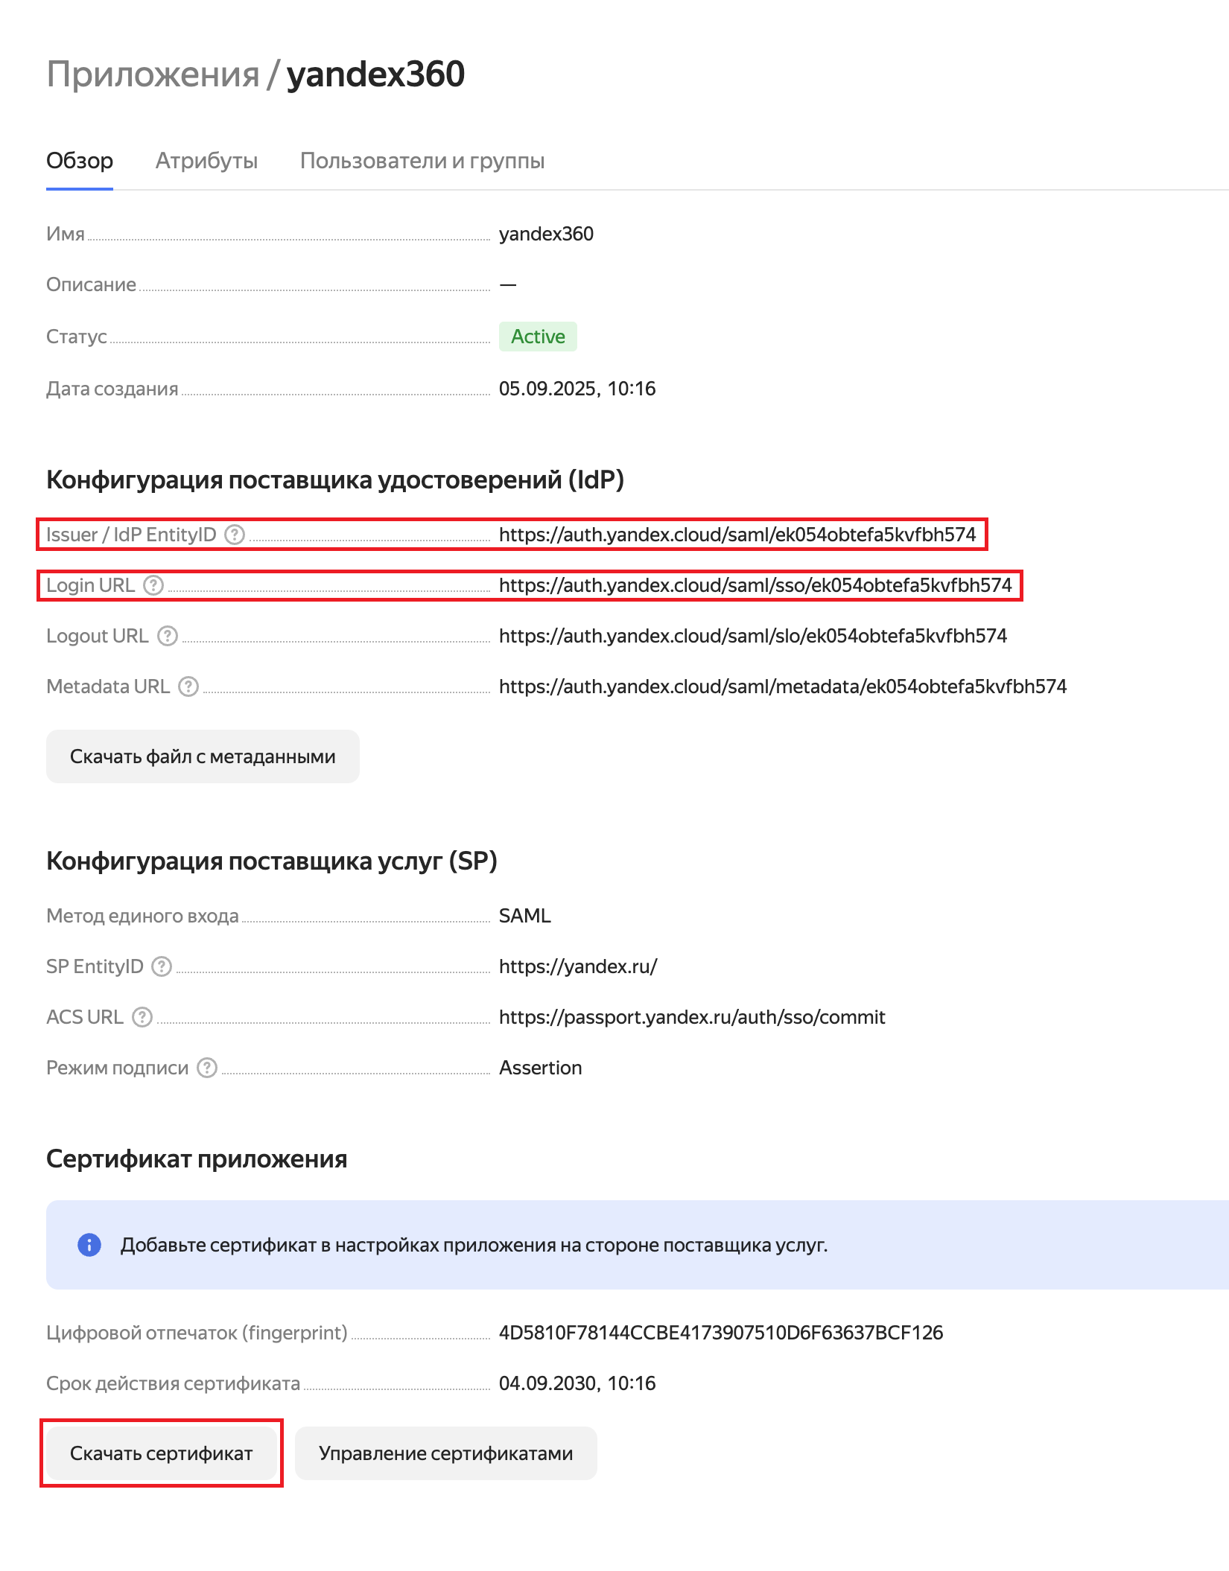Click help icon beside ACS URL
The width and height of the screenshot is (1229, 1571).
point(142,1017)
